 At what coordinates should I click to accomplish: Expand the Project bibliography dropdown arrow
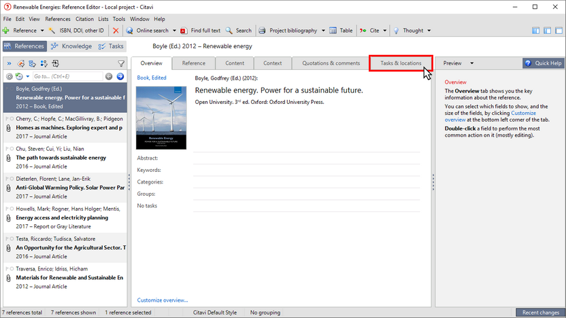click(x=323, y=31)
